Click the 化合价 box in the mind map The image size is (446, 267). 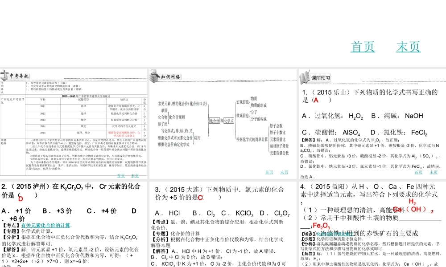(x=215, y=121)
